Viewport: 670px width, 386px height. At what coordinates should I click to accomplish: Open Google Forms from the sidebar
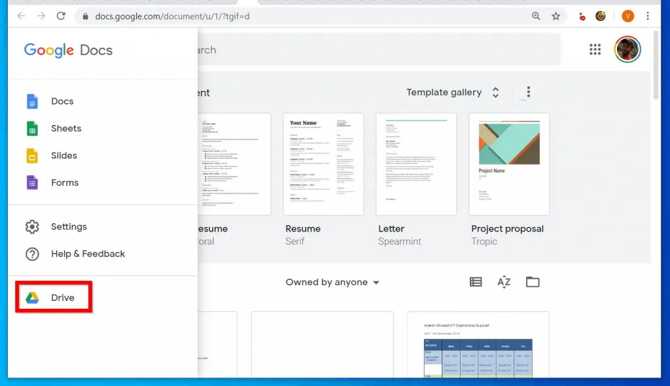[x=64, y=183]
